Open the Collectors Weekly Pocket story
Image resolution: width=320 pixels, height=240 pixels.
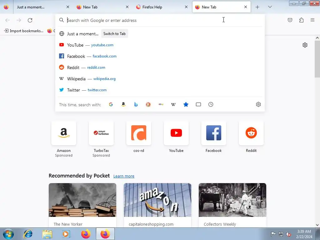[x=232, y=205]
